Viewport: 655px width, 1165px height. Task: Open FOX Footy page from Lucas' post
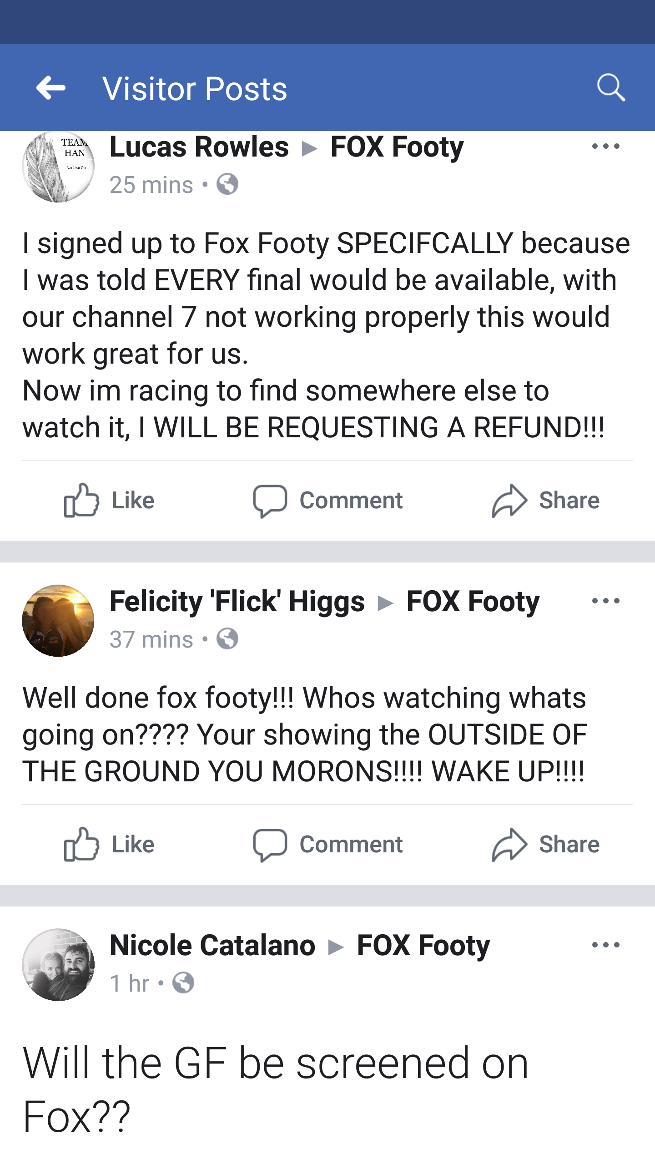[x=397, y=147]
